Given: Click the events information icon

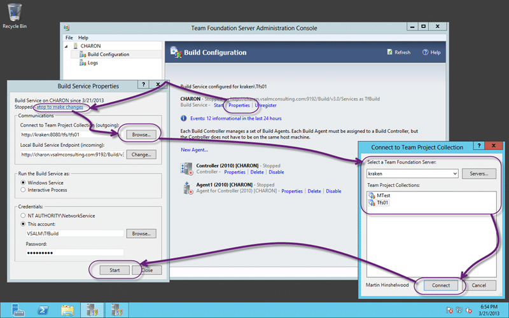Looking at the screenshot, I should click(184, 118).
